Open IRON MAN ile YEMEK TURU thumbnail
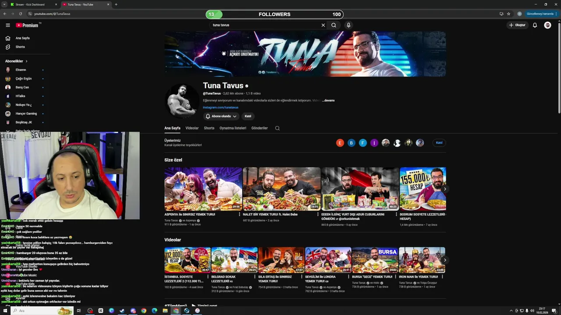This screenshot has width=561, height=315. (x=422, y=260)
